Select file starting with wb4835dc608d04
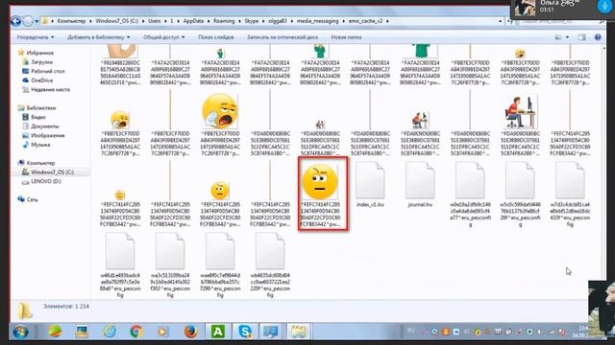 [x=270, y=265]
